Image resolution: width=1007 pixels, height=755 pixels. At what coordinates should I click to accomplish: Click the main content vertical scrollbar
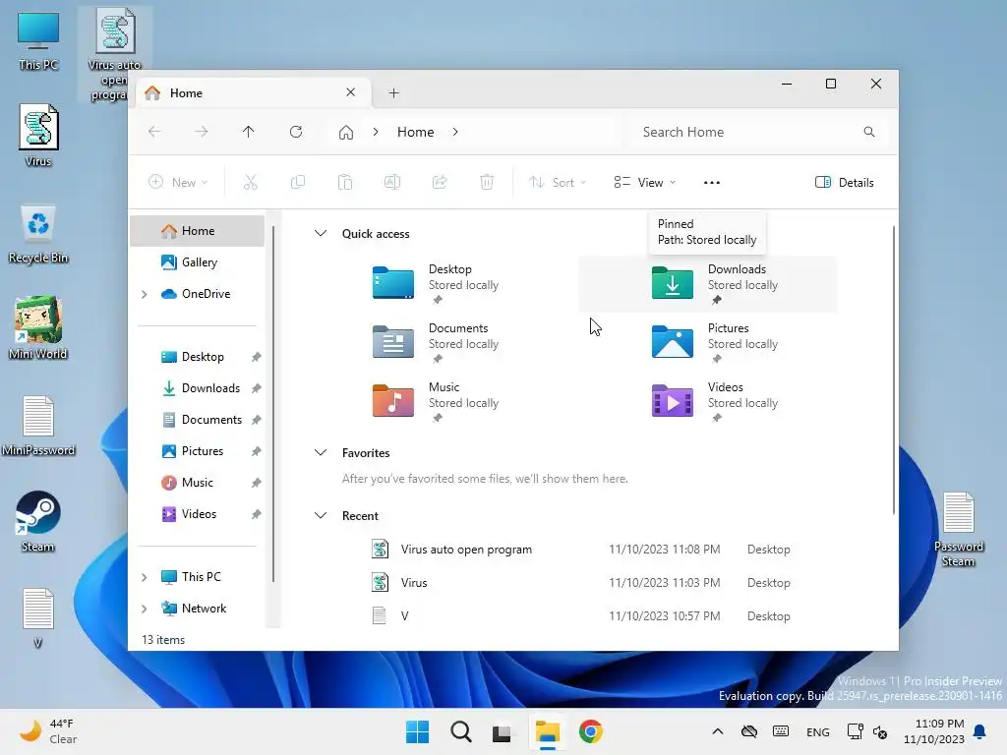pyautogui.click(x=893, y=370)
